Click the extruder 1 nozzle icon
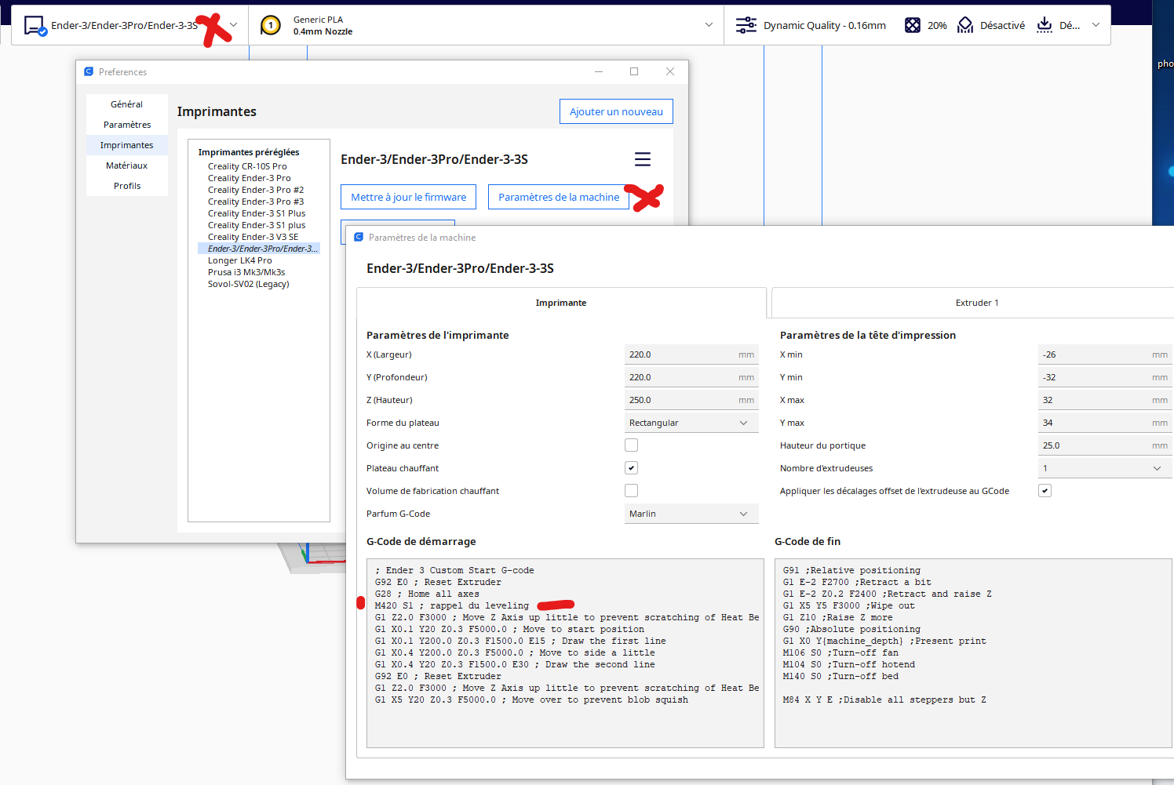This screenshot has height=785, width=1174. (271, 26)
